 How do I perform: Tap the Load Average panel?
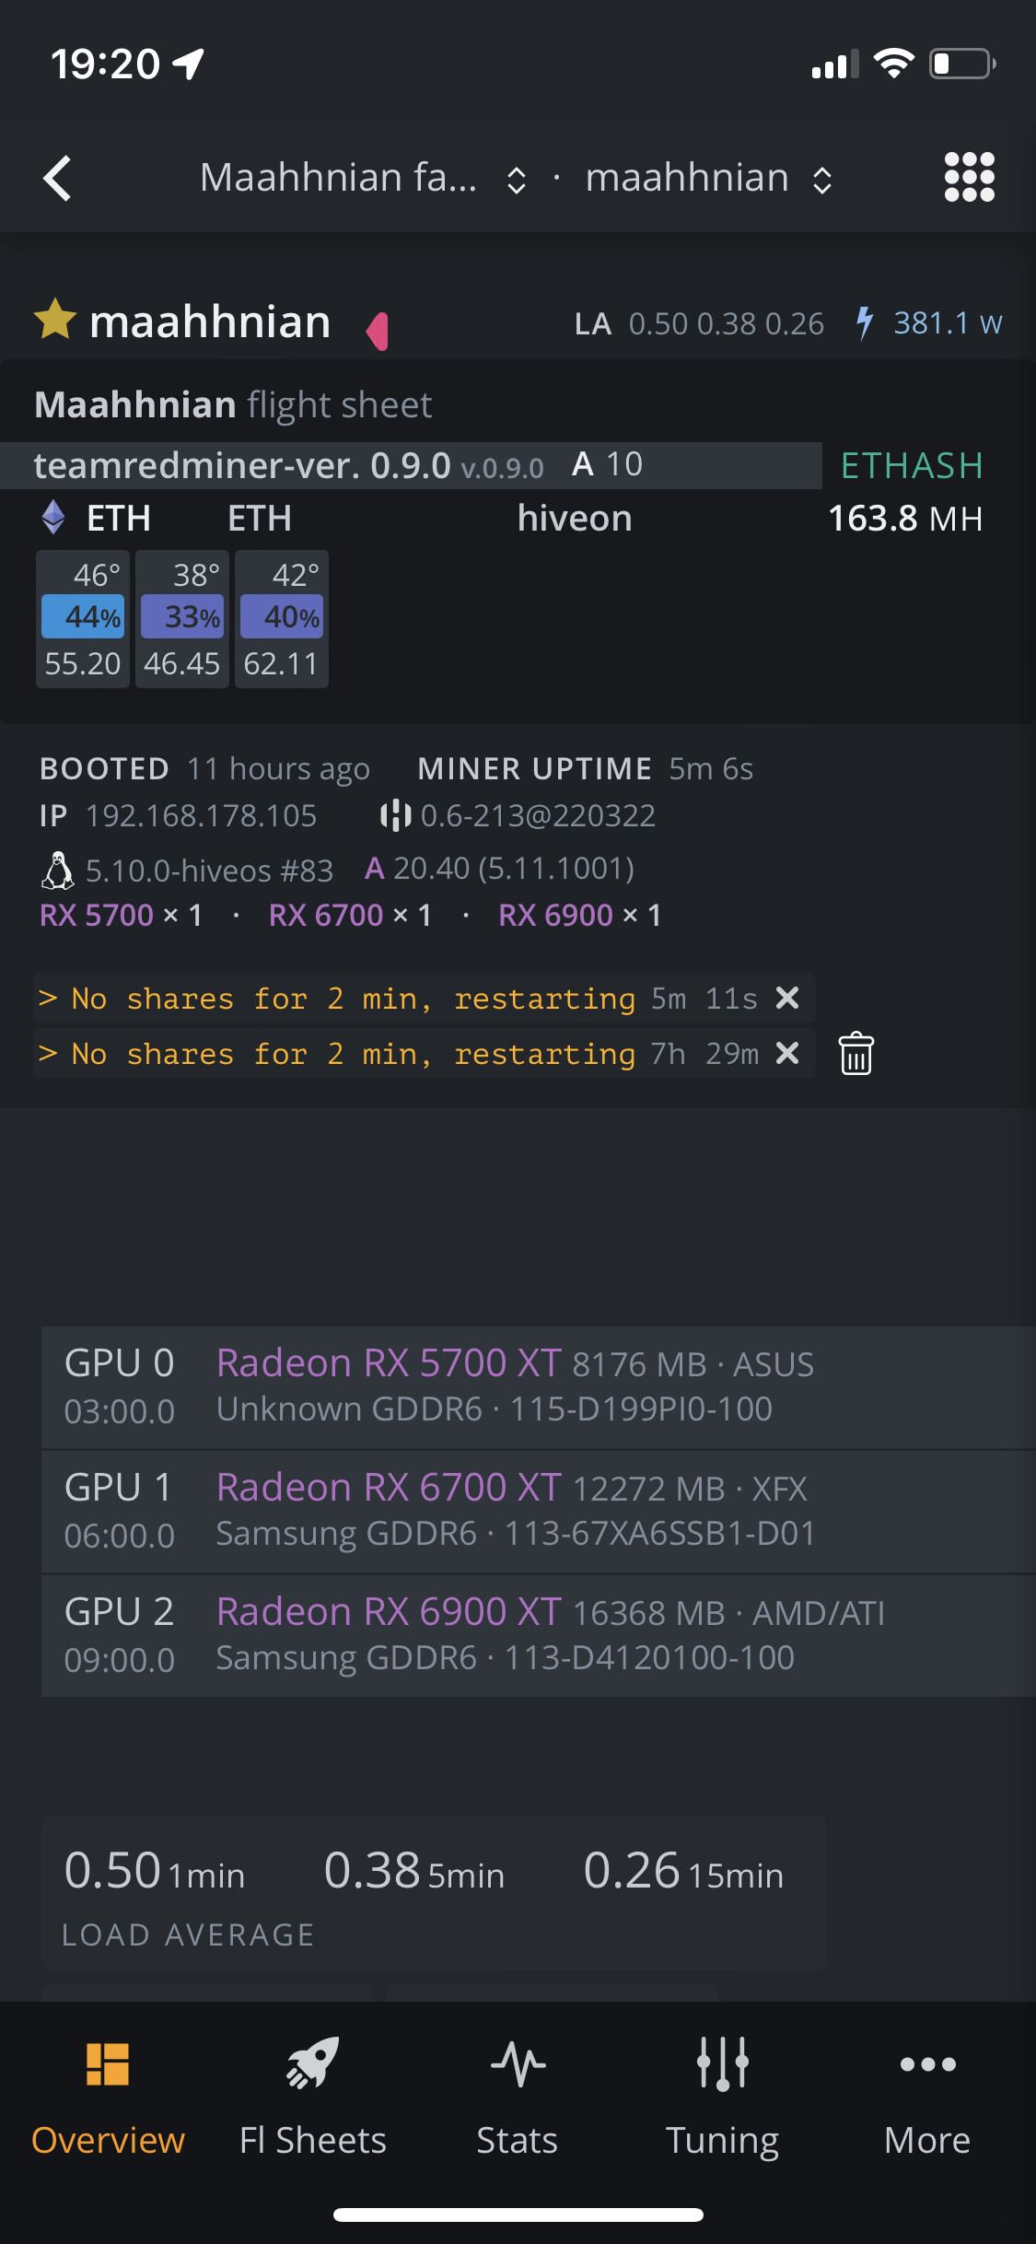coord(433,1893)
